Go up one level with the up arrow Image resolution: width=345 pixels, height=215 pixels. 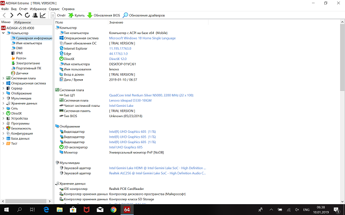(20, 15)
